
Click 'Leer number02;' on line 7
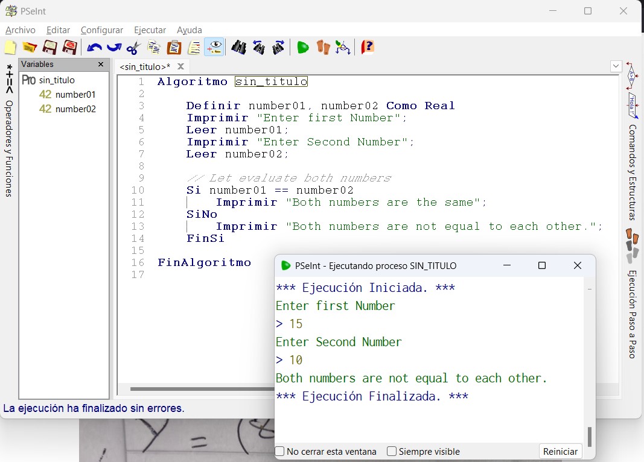click(237, 154)
